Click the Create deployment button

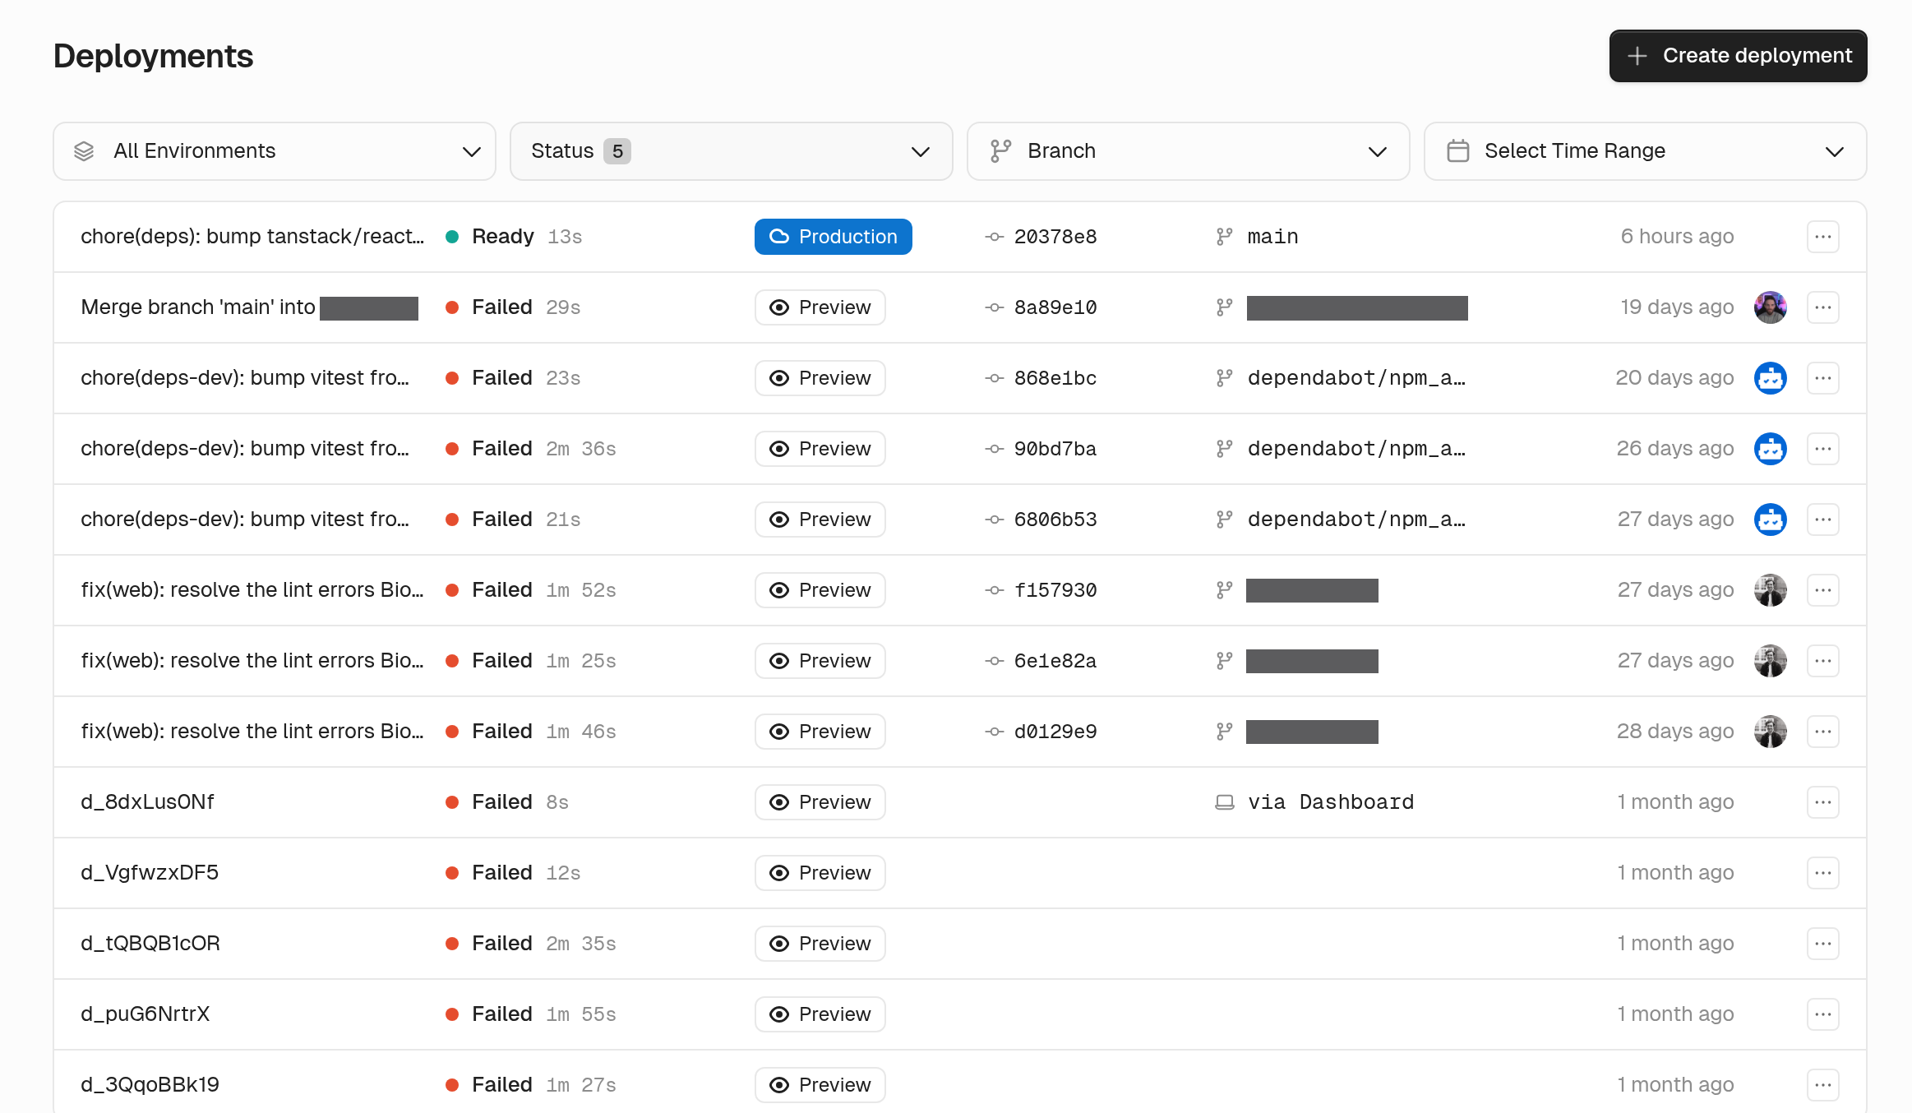(x=1738, y=56)
